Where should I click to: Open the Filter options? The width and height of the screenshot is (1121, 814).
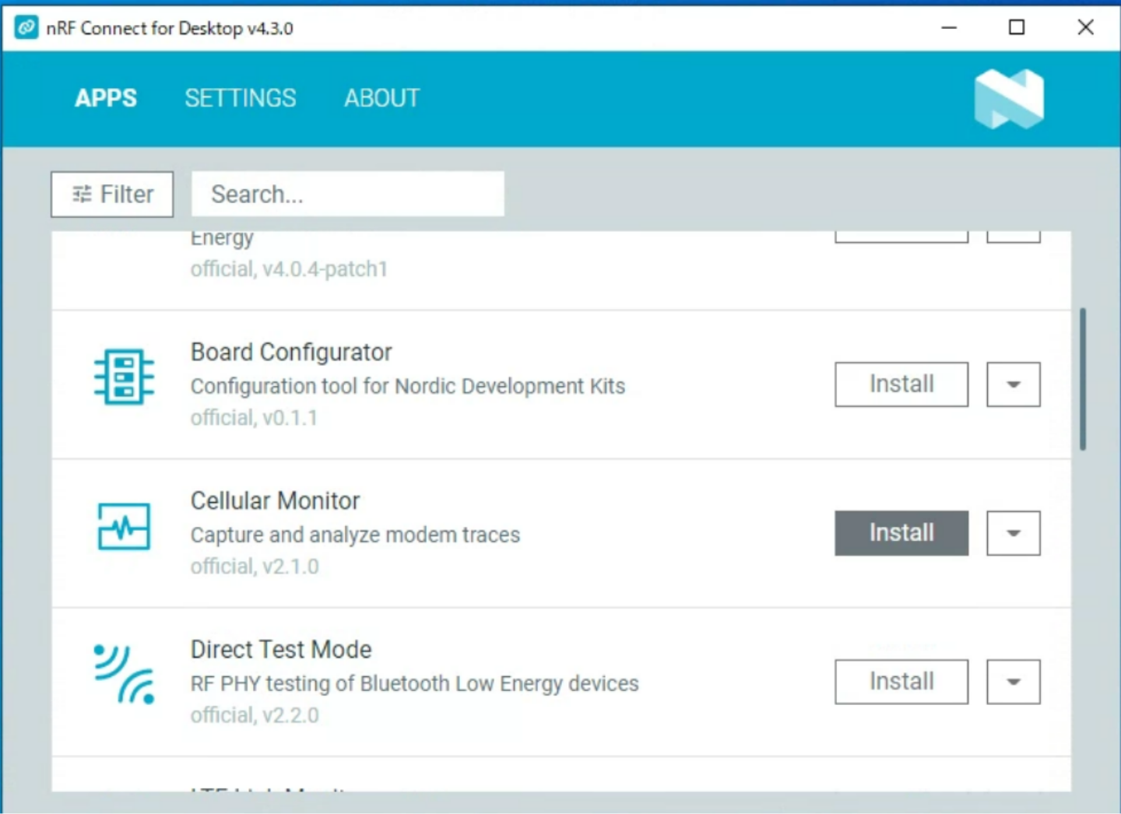pyautogui.click(x=112, y=195)
